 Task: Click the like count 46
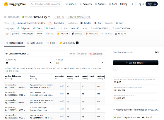point(63,17)
